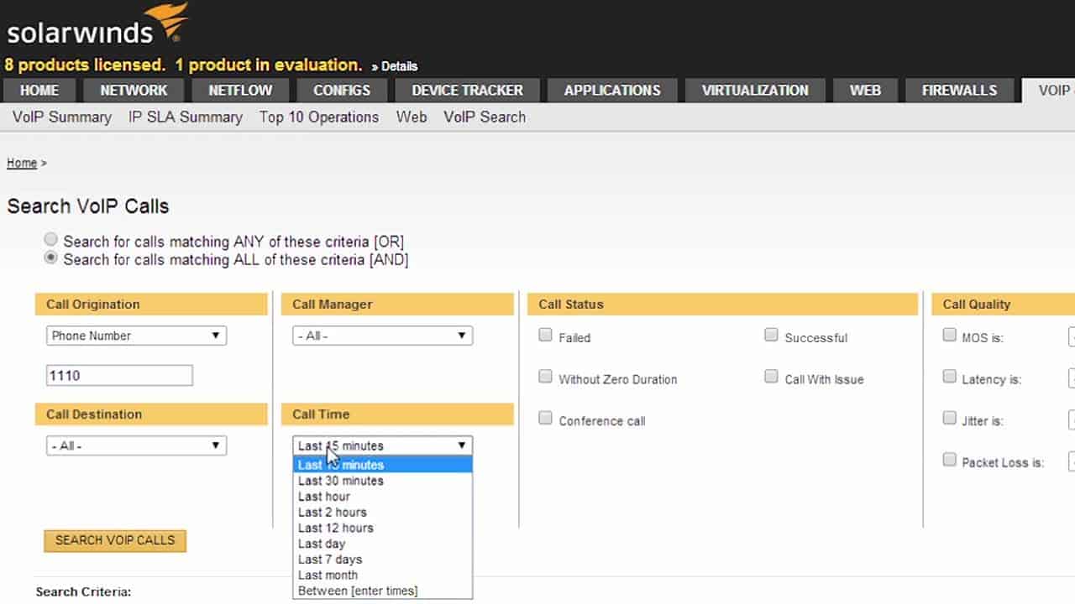Check the Conference call box
This screenshot has width=1075, height=604.
(545, 418)
